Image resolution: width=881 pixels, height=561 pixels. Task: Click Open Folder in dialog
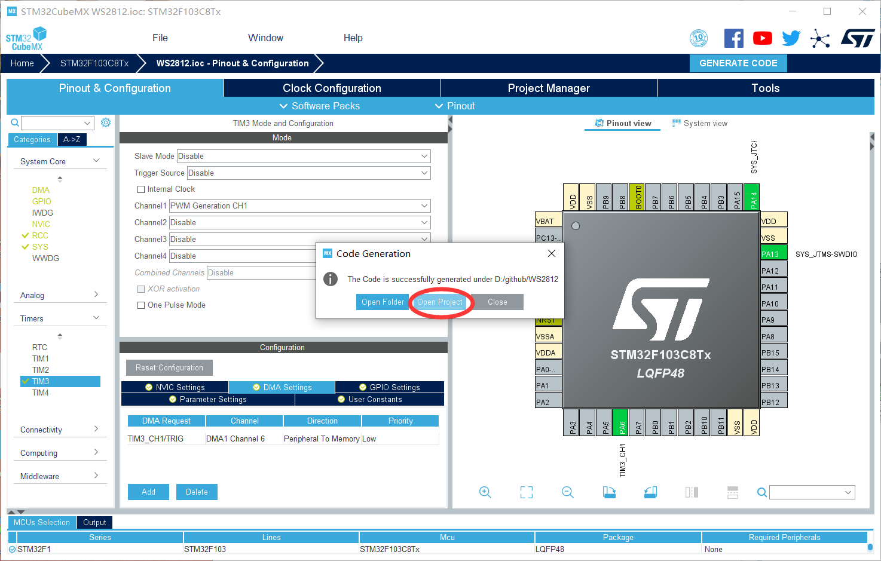click(383, 302)
